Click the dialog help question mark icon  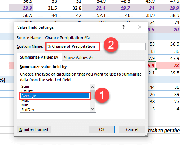(x=123, y=27)
